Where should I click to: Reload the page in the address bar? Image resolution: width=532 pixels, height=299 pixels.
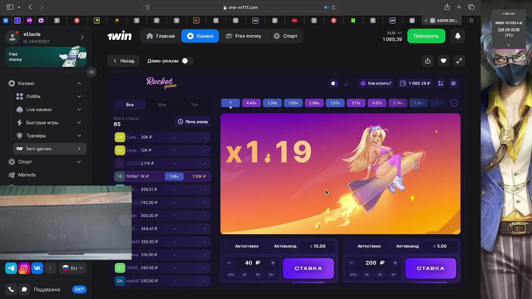click(x=333, y=7)
